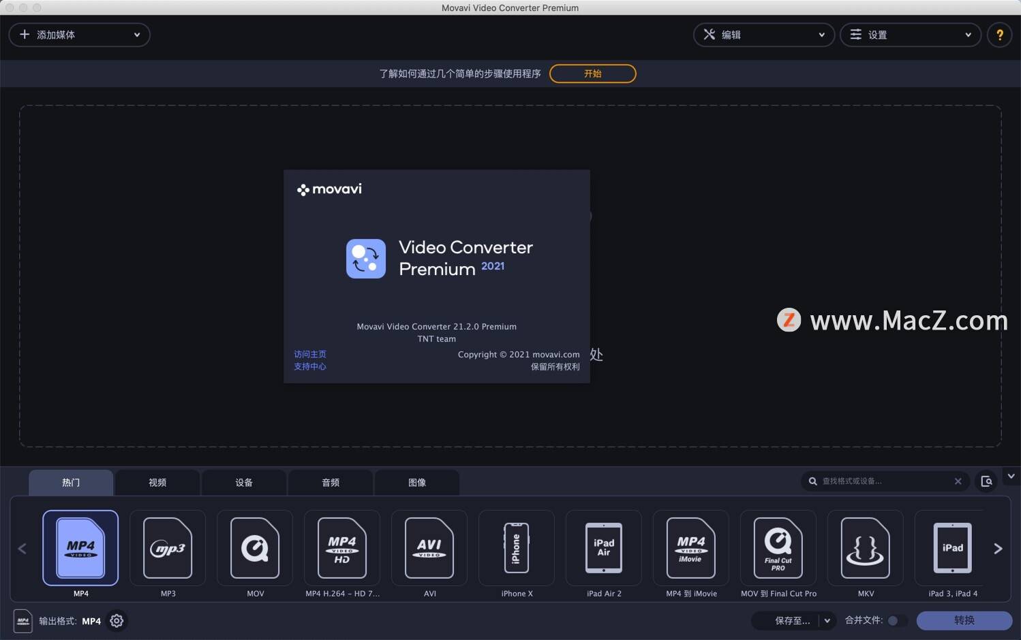
Task: Click the Copyright © 2021 movavi.com text
Action: 519,355
